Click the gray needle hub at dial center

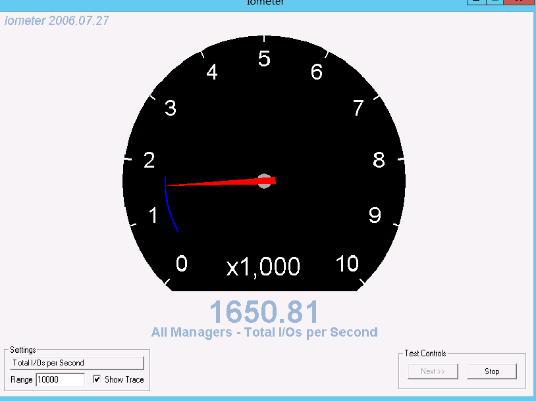265,181
